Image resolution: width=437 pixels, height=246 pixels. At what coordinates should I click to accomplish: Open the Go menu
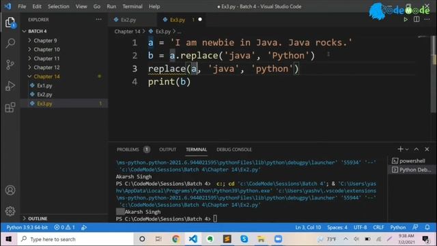97,6
